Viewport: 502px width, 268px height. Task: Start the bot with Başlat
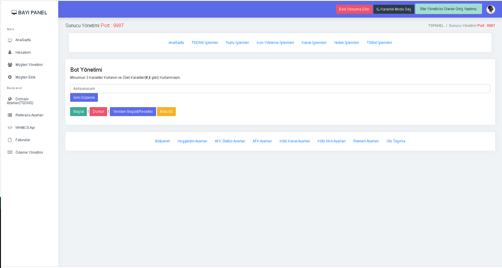pyautogui.click(x=78, y=112)
